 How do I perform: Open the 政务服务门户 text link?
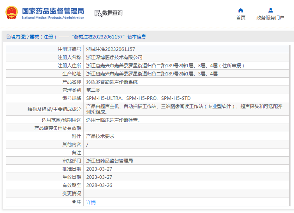pos(270,18)
